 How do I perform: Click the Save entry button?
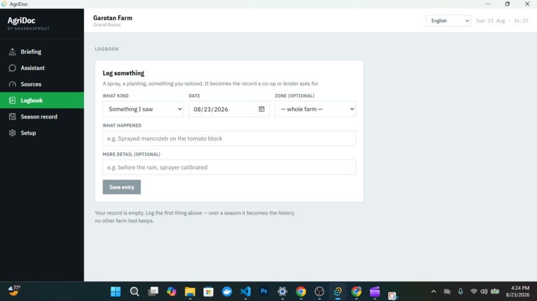(x=121, y=187)
